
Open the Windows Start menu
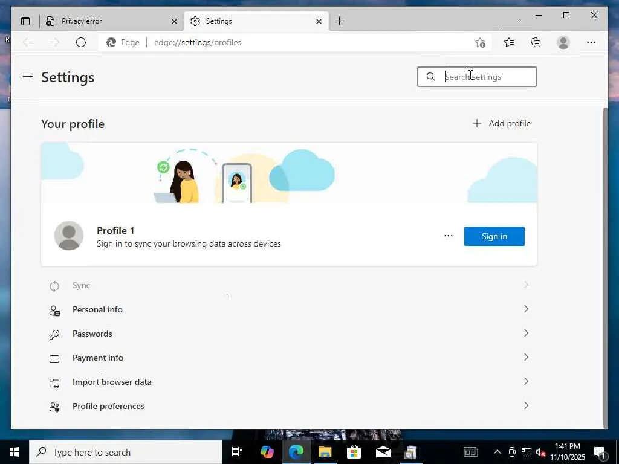15,452
